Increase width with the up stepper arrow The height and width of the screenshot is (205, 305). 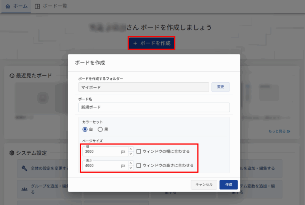tap(131, 149)
